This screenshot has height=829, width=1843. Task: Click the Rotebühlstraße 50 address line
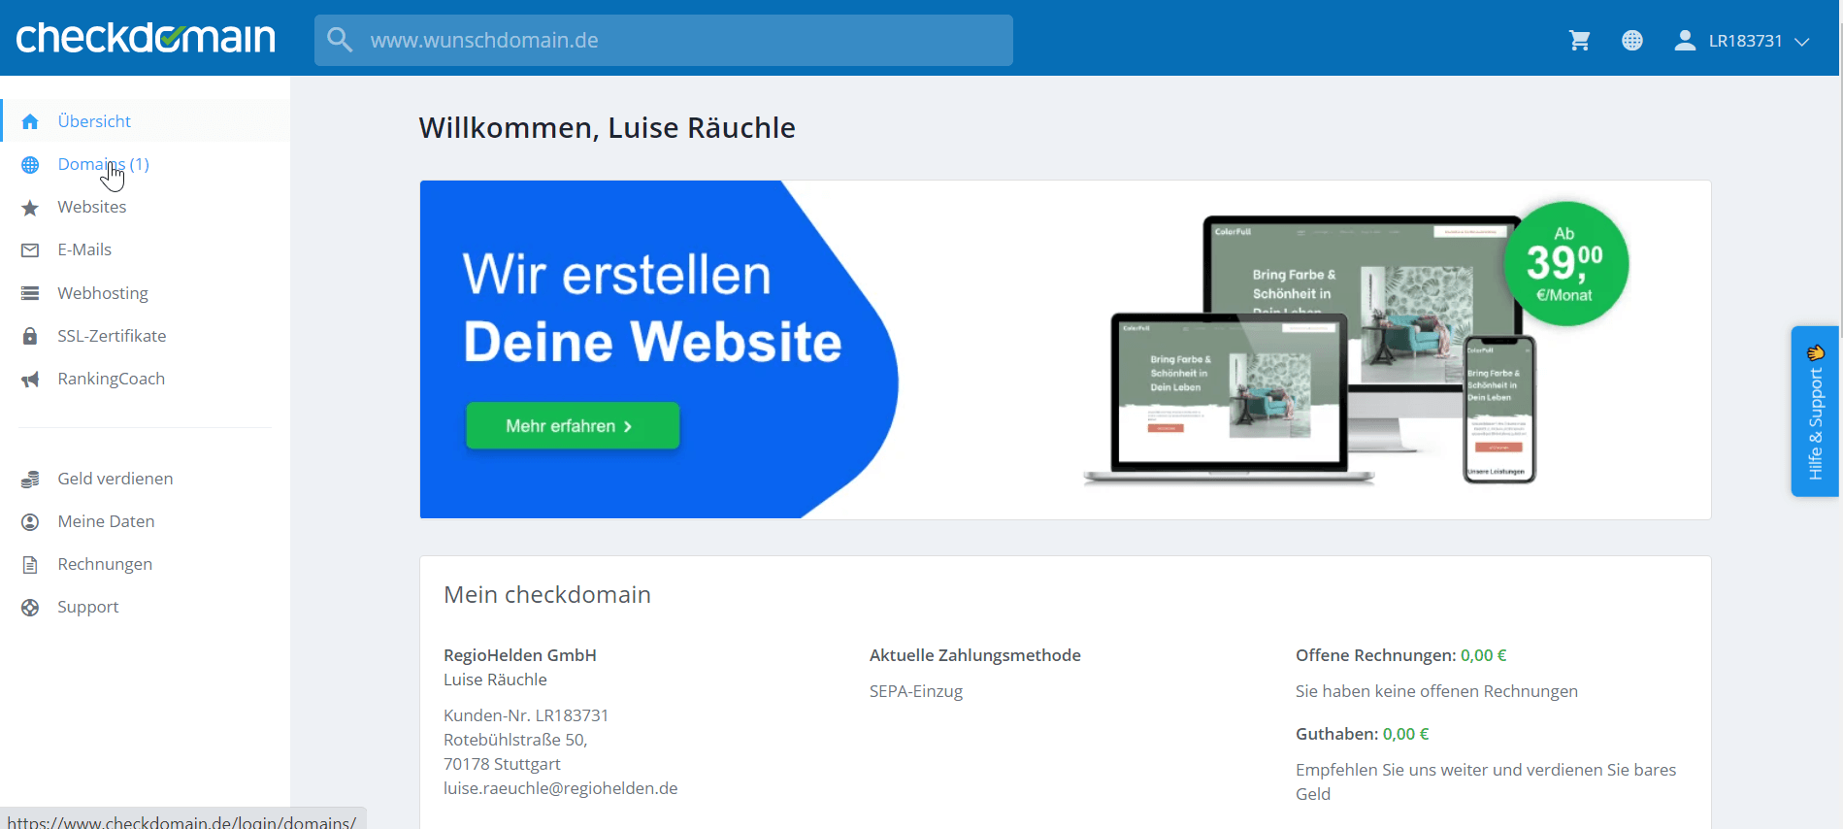pos(515,740)
